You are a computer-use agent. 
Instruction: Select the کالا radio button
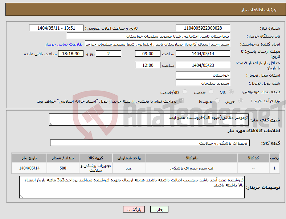coord(231,92)
